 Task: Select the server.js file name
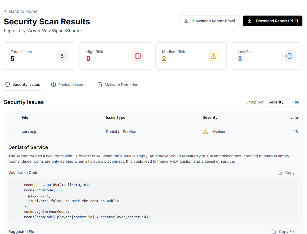tap(29, 132)
